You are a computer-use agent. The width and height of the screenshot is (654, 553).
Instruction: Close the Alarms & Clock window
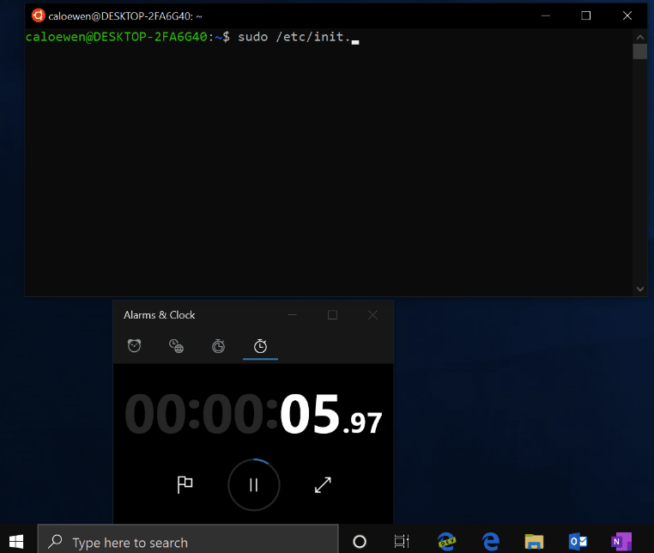pos(372,315)
